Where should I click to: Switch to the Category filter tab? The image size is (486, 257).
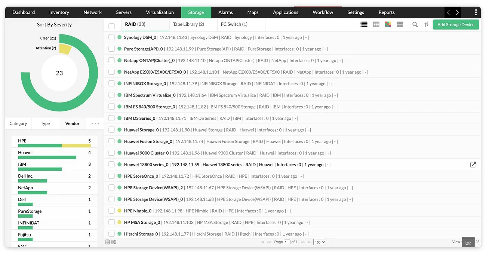[x=18, y=123]
